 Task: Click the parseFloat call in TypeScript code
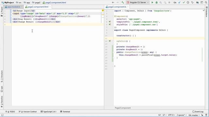(147, 55)
